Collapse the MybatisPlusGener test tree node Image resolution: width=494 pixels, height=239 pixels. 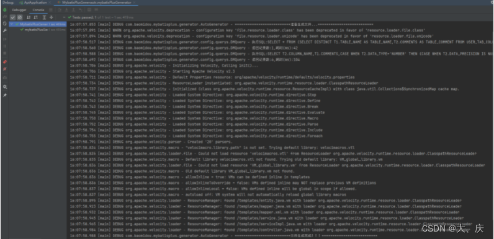click(x=12, y=24)
